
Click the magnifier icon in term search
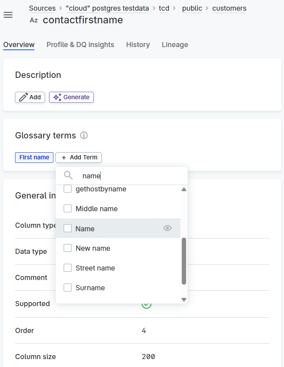68,175
